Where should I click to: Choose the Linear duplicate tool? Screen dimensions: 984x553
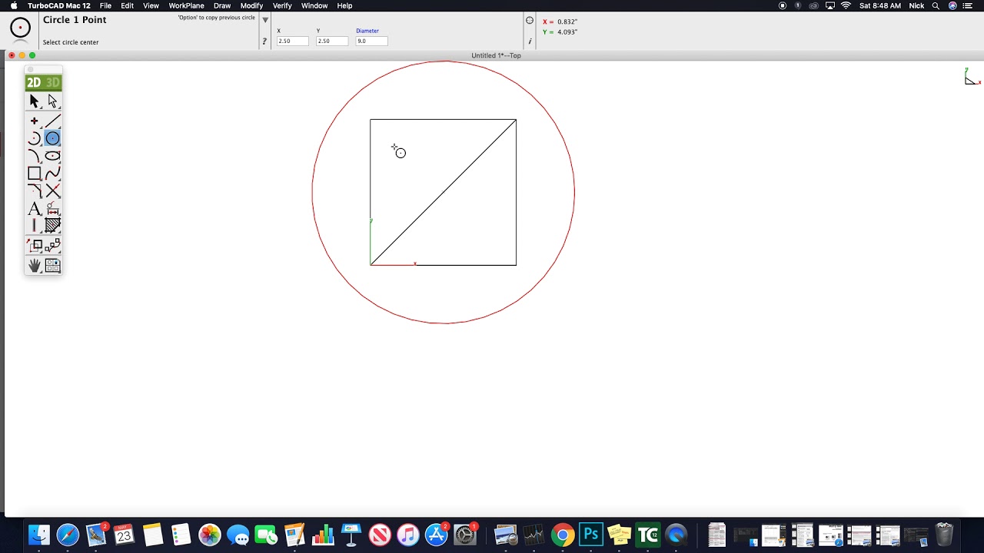click(x=52, y=246)
